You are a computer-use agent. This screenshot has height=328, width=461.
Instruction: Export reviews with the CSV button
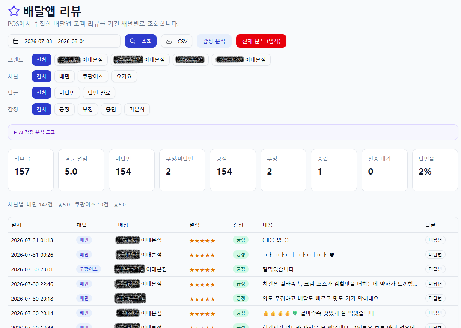click(x=176, y=41)
